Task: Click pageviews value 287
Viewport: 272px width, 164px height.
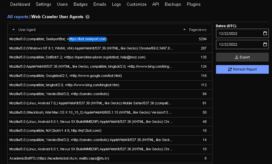Action: click(204, 48)
